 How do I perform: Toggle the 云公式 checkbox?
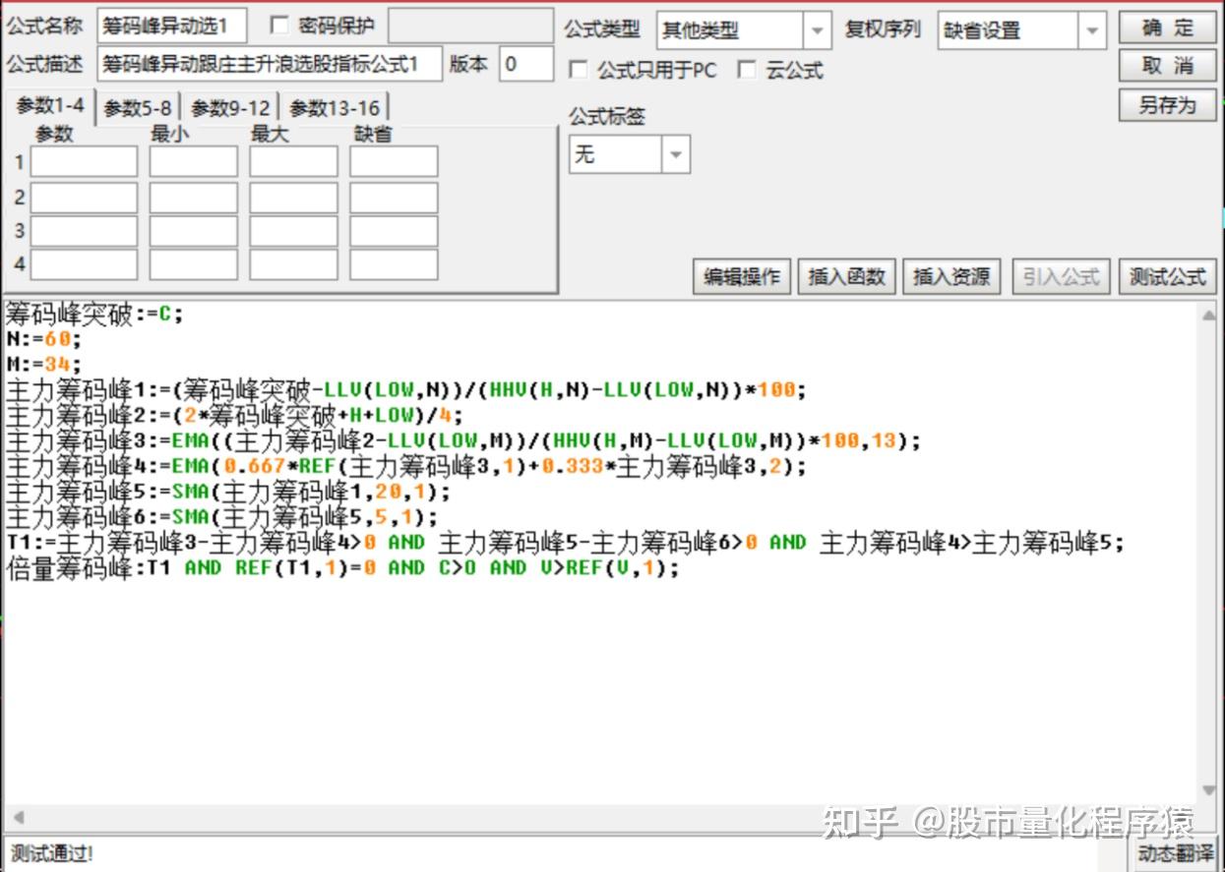[748, 70]
